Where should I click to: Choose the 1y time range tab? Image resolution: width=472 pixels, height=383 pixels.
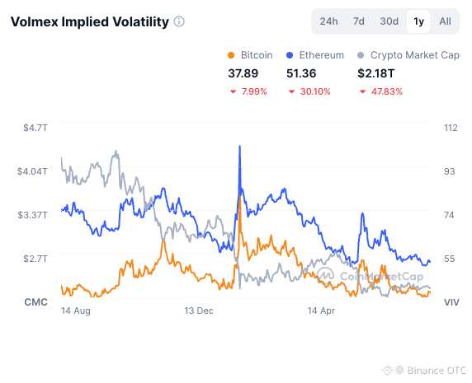418,21
